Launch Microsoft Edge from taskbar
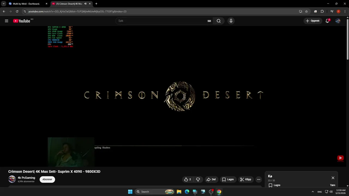This screenshot has height=196, width=349. coord(187,192)
